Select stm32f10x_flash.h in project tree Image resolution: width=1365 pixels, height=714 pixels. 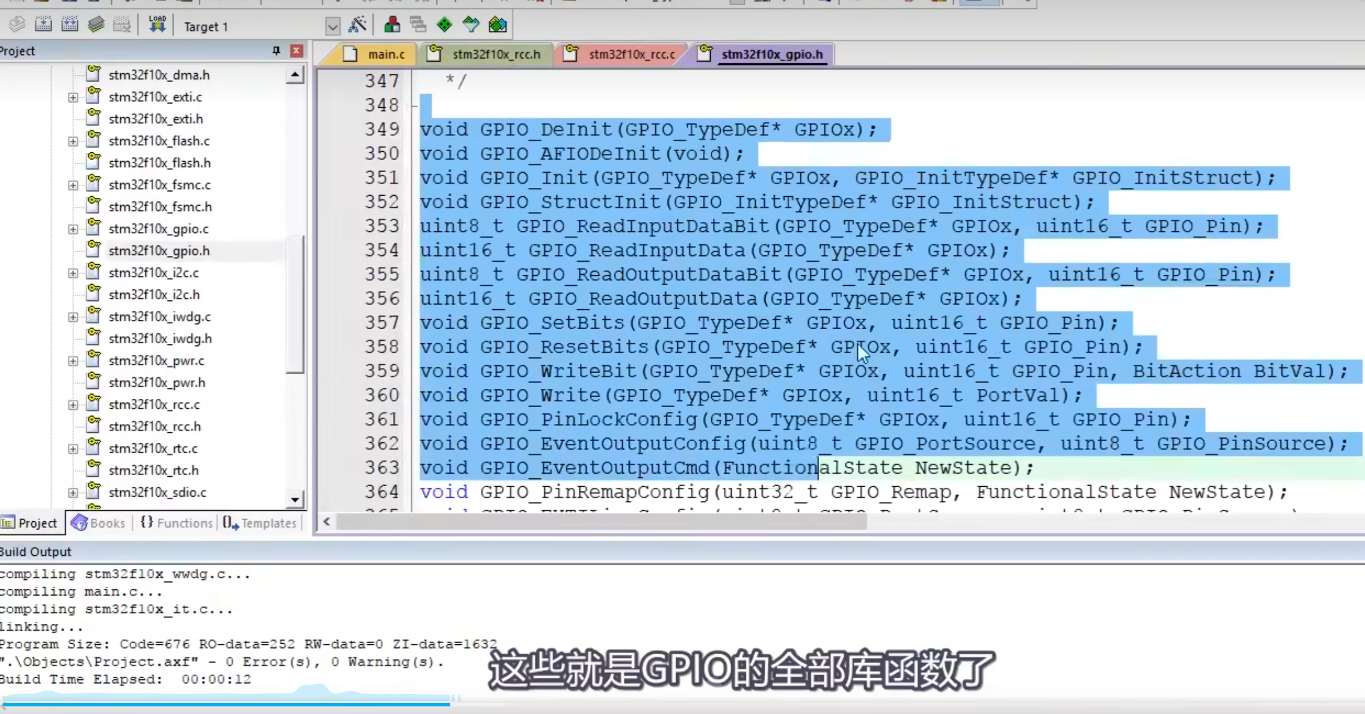click(159, 163)
